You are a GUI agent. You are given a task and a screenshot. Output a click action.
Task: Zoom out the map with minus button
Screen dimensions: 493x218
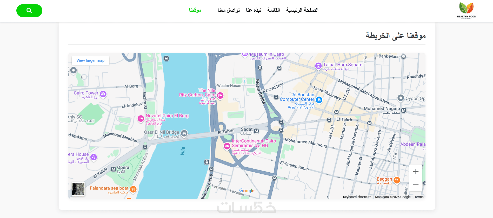(x=416, y=185)
